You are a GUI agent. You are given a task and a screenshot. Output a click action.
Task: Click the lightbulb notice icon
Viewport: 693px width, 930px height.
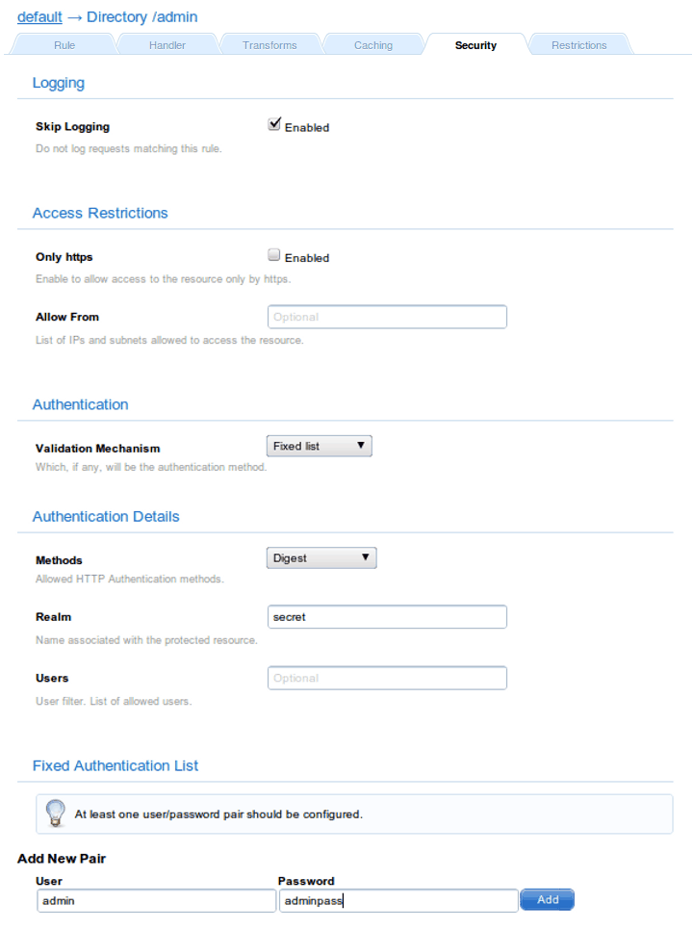56,814
